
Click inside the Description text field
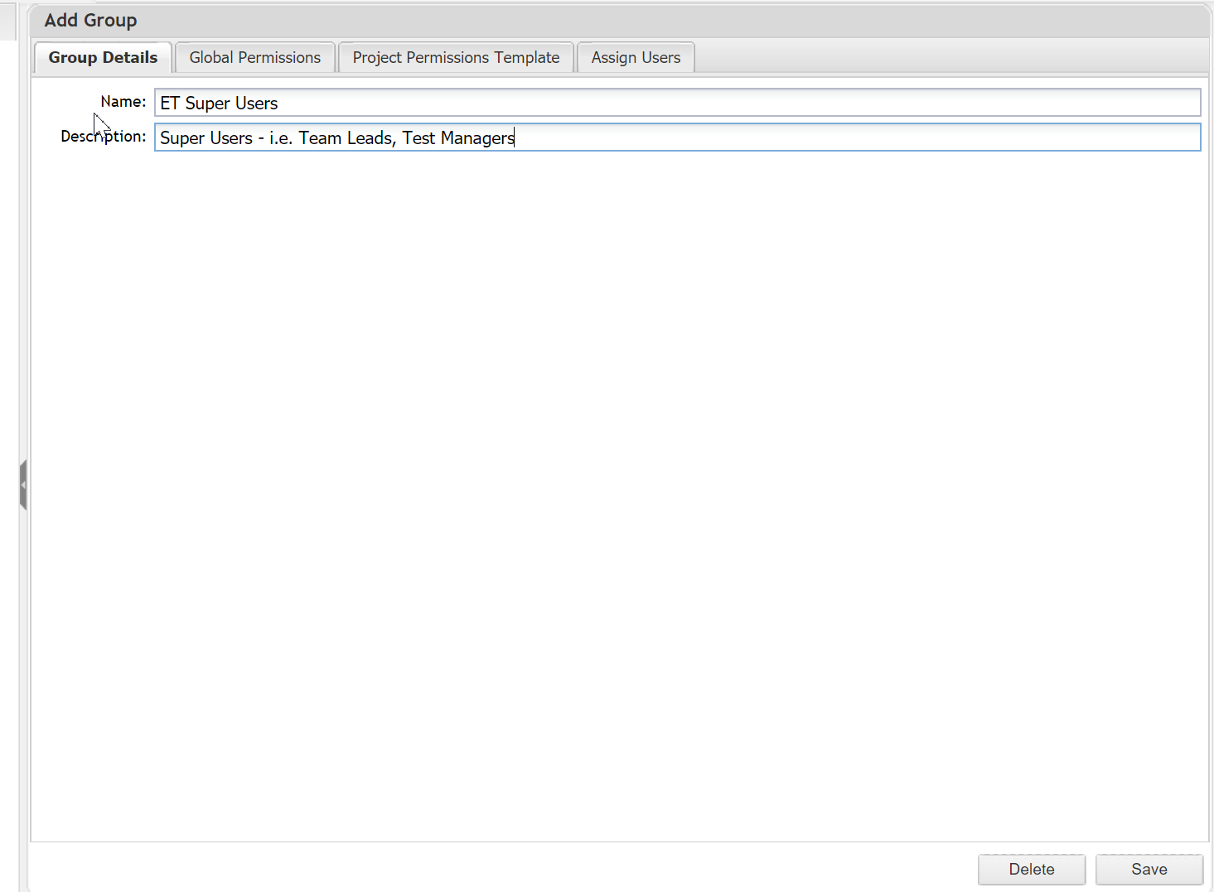[829, 137]
